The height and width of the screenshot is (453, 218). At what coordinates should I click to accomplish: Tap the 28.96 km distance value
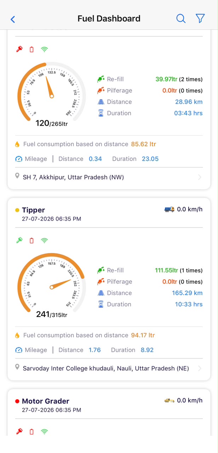pos(189,102)
